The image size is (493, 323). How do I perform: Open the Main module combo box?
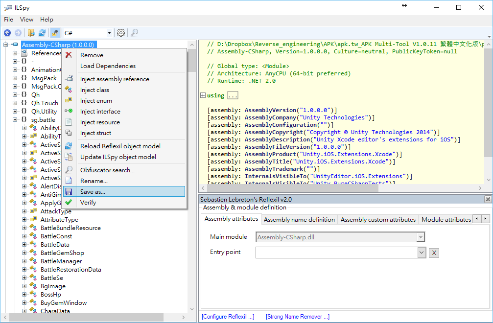(x=340, y=237)
